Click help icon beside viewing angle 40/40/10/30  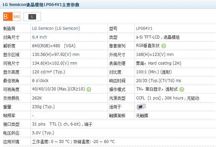point(89,89)
